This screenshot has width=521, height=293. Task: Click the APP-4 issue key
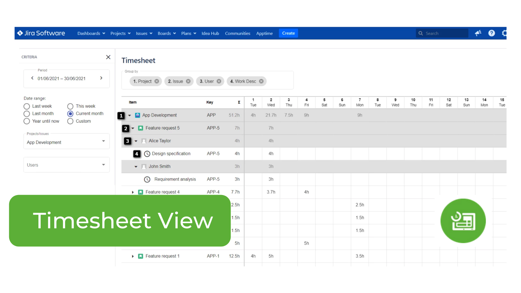[x=213, y=192]
